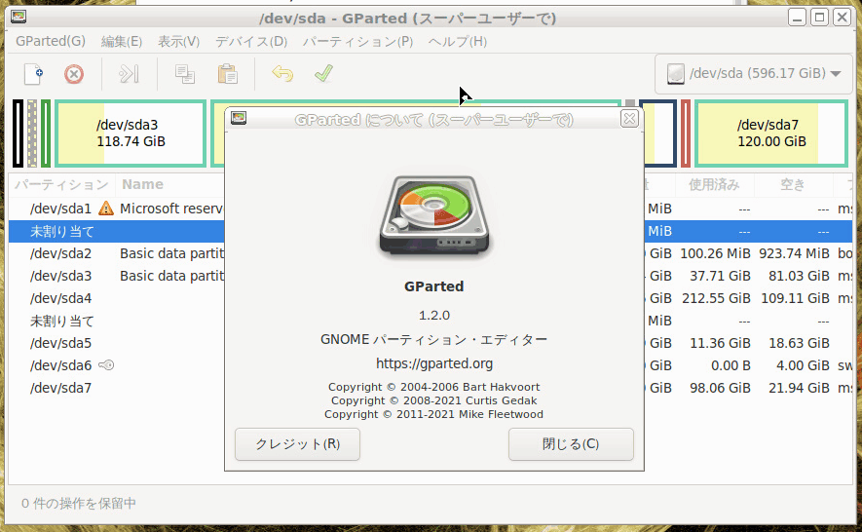Click the 18.63 GiB free value
The image size is (862, 532).
[x=799, y=343]
